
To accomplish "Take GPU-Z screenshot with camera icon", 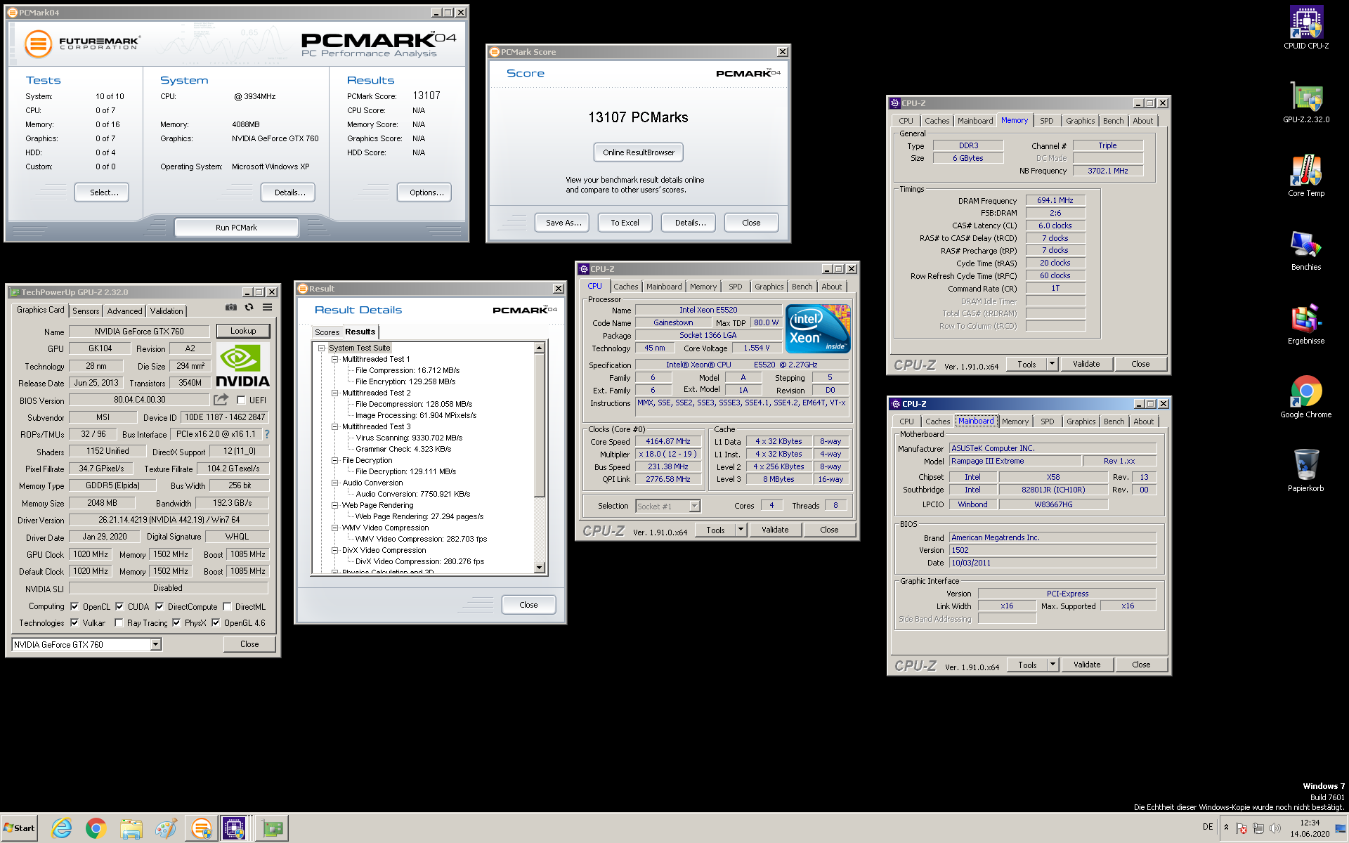I will tap(230, 307).
